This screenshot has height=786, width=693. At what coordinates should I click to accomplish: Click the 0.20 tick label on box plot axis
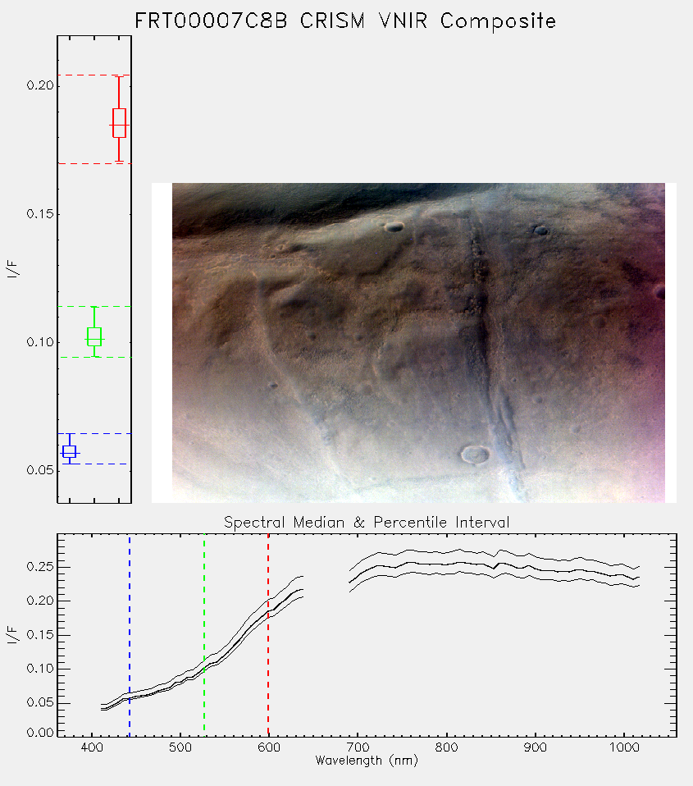[40, 85]
